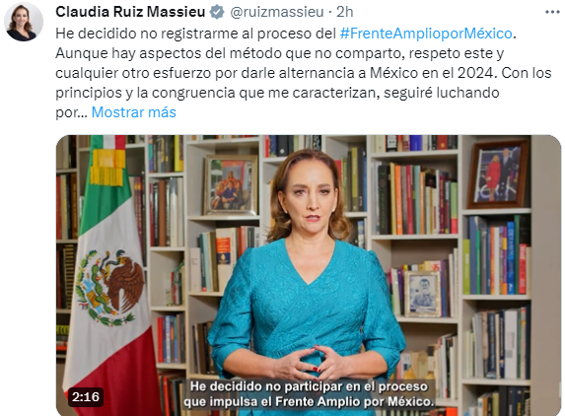This screenshot has height=416, width=565.
Task: Click the eagle emblem on the flag
Action: (109, 286)
